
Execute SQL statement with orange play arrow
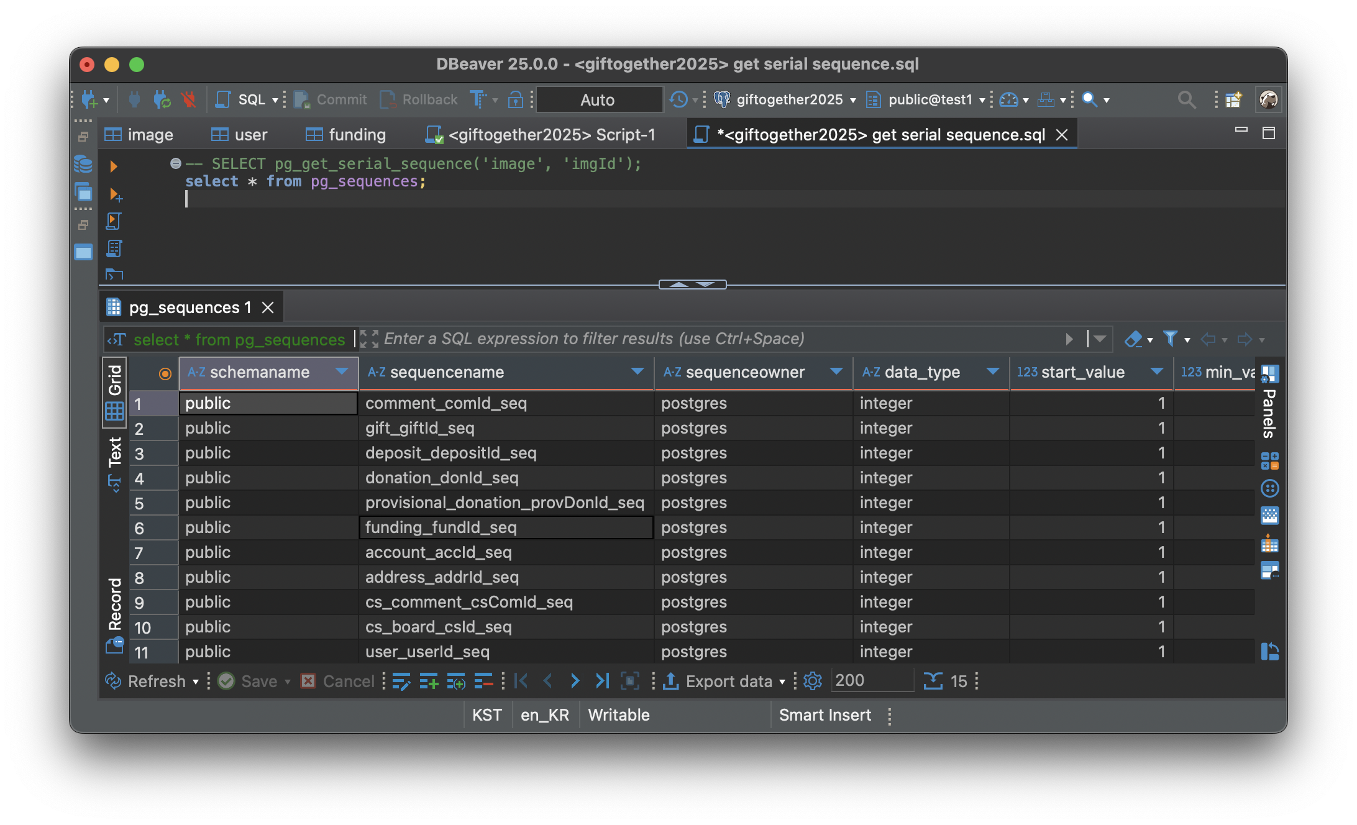coord(113,166)
